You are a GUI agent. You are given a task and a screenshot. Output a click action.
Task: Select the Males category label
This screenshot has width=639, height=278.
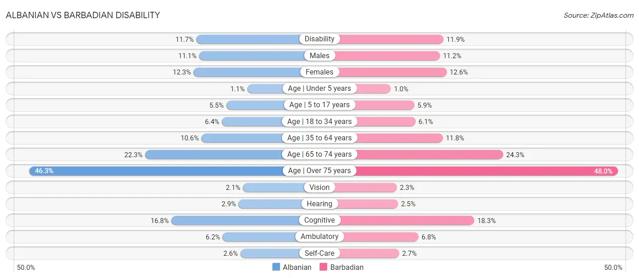pyautogui.click(x=319, y=55)
